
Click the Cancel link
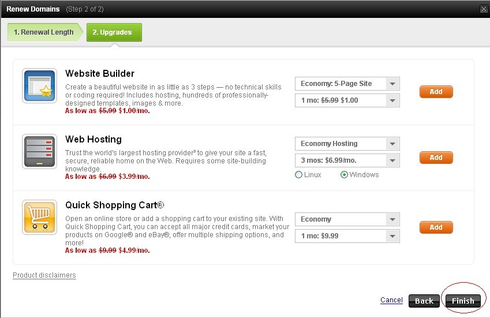391,300
